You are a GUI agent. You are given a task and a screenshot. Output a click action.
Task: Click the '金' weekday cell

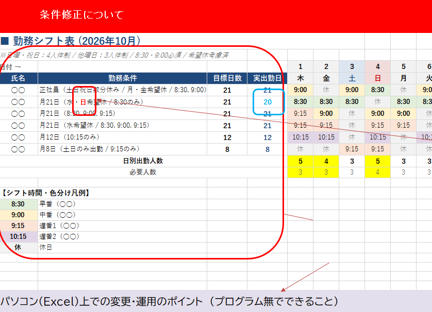click(x=326, y=78)
